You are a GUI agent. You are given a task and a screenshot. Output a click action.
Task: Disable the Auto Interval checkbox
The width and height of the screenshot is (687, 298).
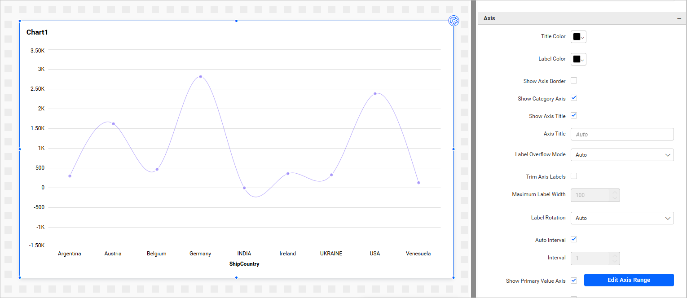[573, 240]
